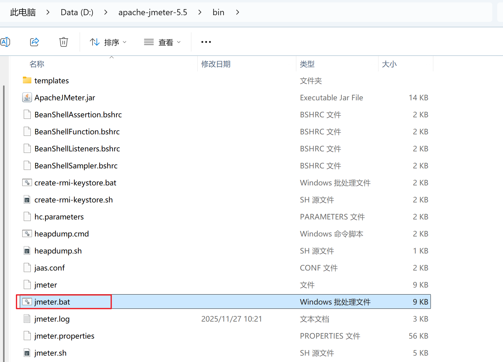Click the 56 KB size cell

tap(419, 336)
